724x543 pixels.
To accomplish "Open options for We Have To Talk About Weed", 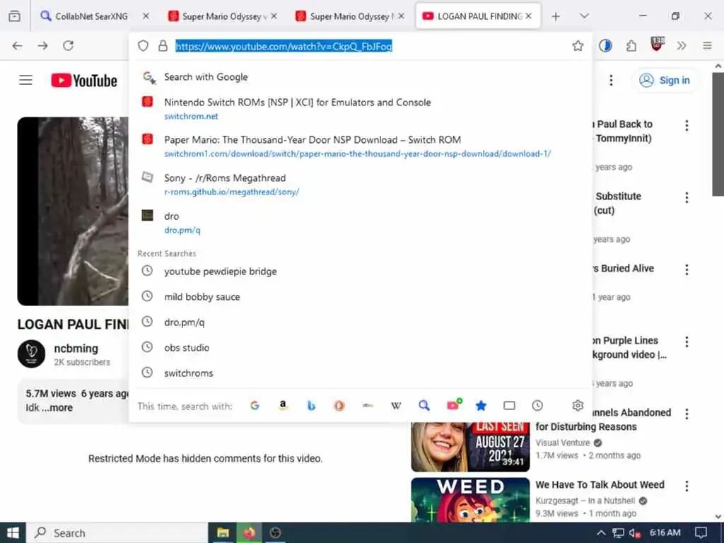I will coord(687,486).
